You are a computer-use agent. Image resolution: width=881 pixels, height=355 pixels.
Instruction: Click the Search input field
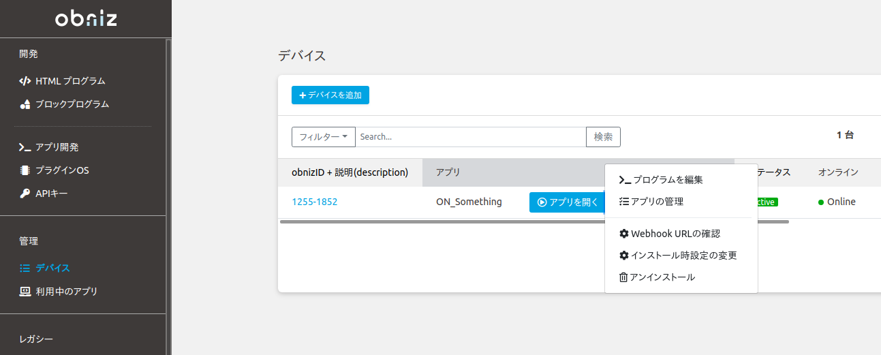point(470,137)
